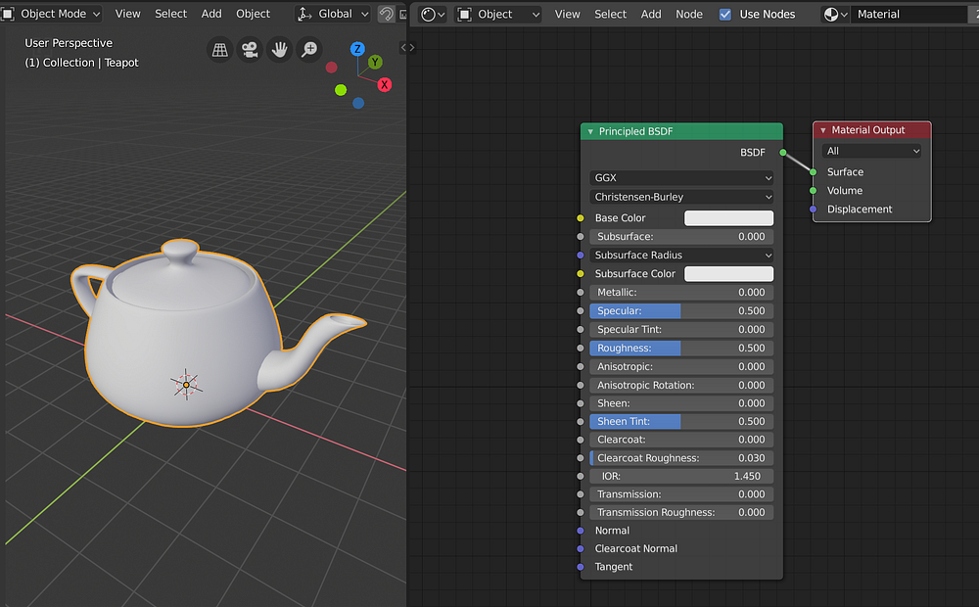Toggle the Use Nodes checkbox
The width and height of the screenshot is (979, 607).
point(724,14)
